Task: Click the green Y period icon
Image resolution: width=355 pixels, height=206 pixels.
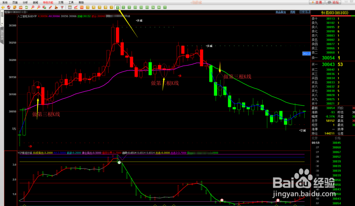Action: 165,7
